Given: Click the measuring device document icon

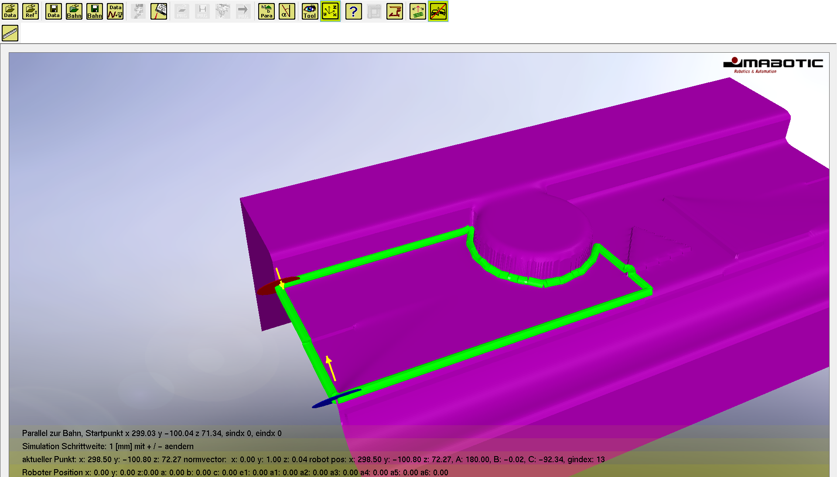Looking at the screenshot, I should [x=159, y=11].
